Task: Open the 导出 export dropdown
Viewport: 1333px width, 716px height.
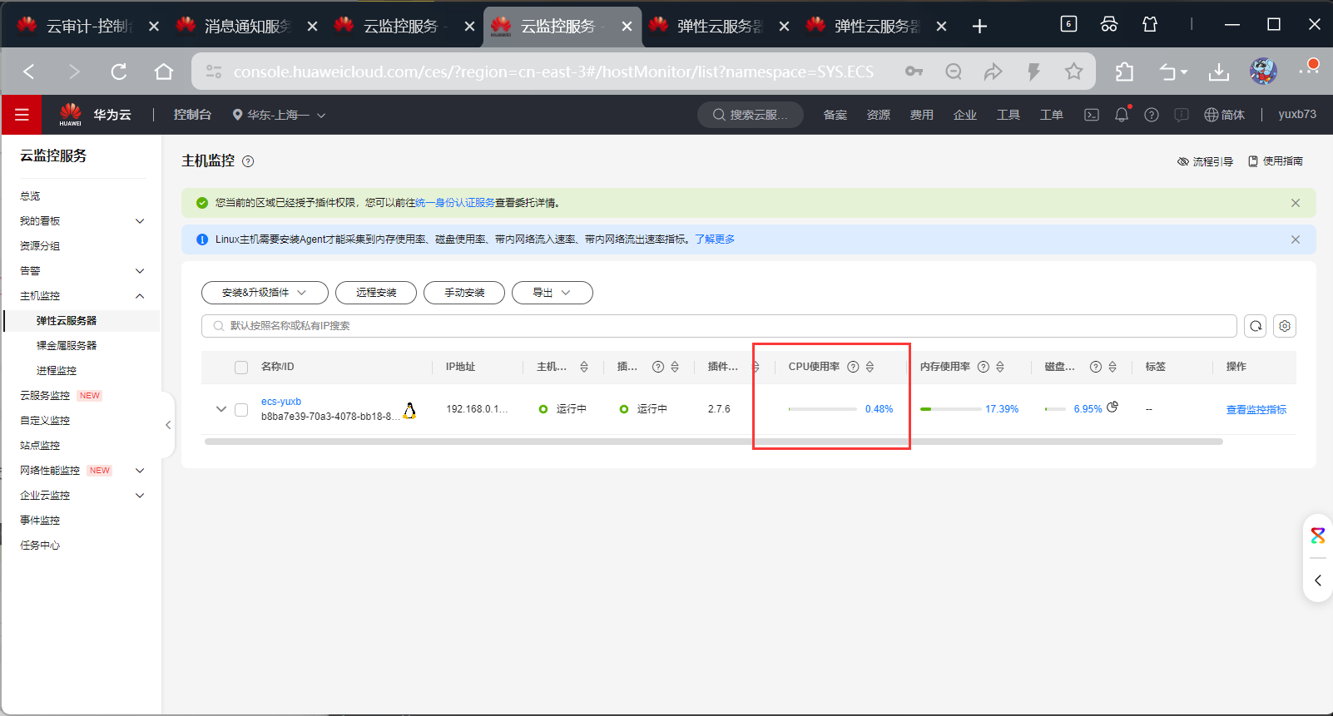Action: 552,293
